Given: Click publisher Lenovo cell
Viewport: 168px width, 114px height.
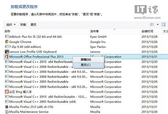Looking at the screenshot, I should pos(95,52).
